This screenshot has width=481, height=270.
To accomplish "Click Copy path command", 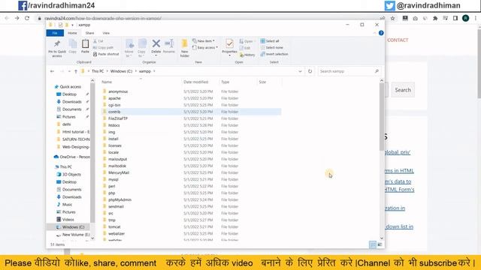I will tap(103, 47).
